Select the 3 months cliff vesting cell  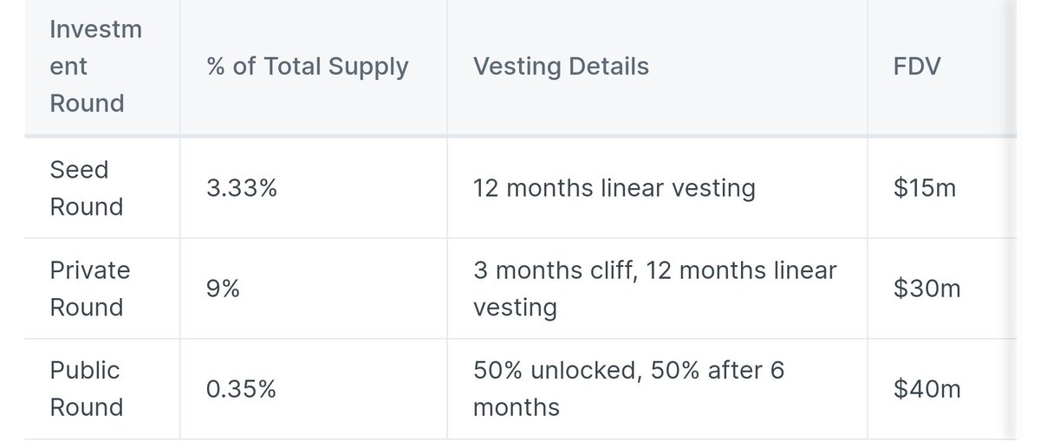click(x=655, y=289)
